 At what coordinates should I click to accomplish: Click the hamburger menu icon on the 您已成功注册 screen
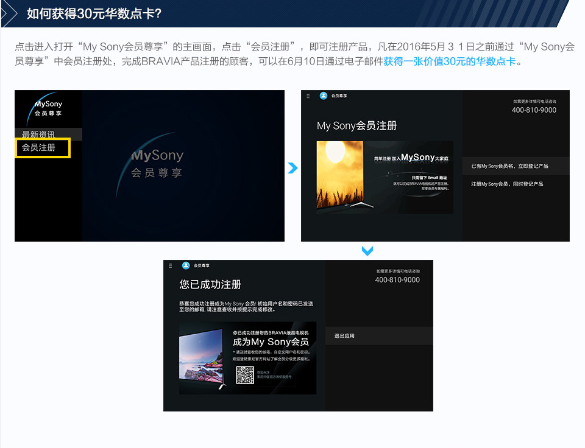pos(170,266)
